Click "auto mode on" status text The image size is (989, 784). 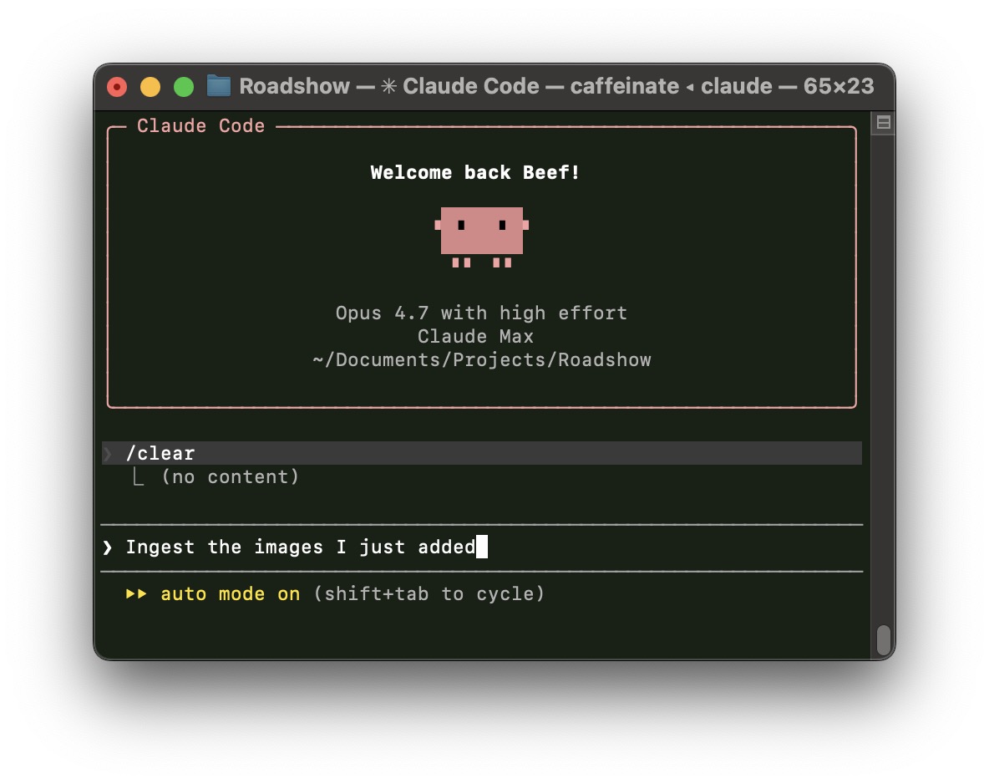[x=231, y=594]
